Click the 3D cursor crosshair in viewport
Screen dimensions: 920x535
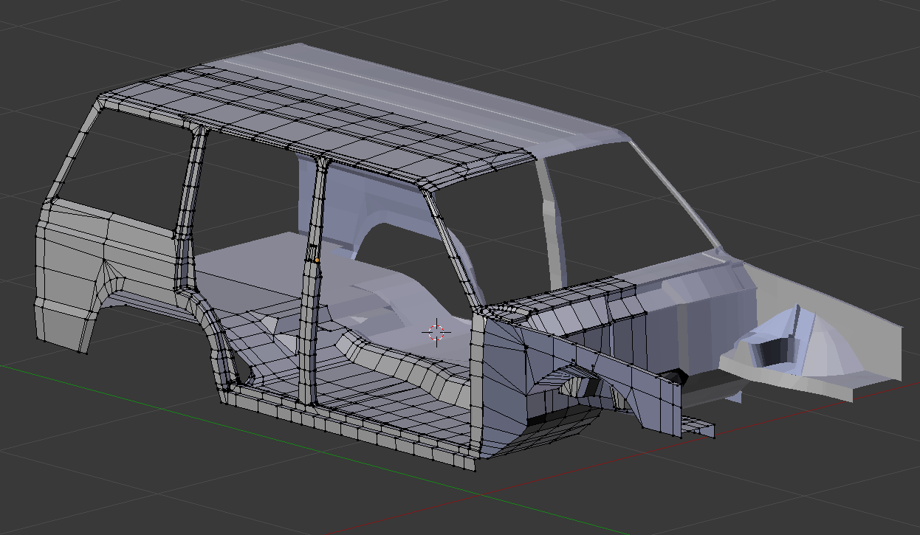click(x=436, y=332)
